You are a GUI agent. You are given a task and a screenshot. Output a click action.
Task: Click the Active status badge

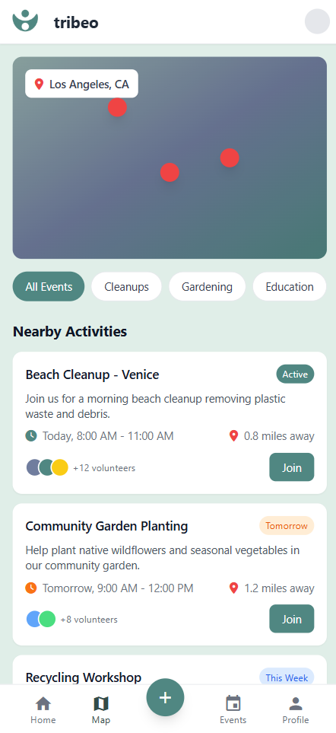[295, 374]
